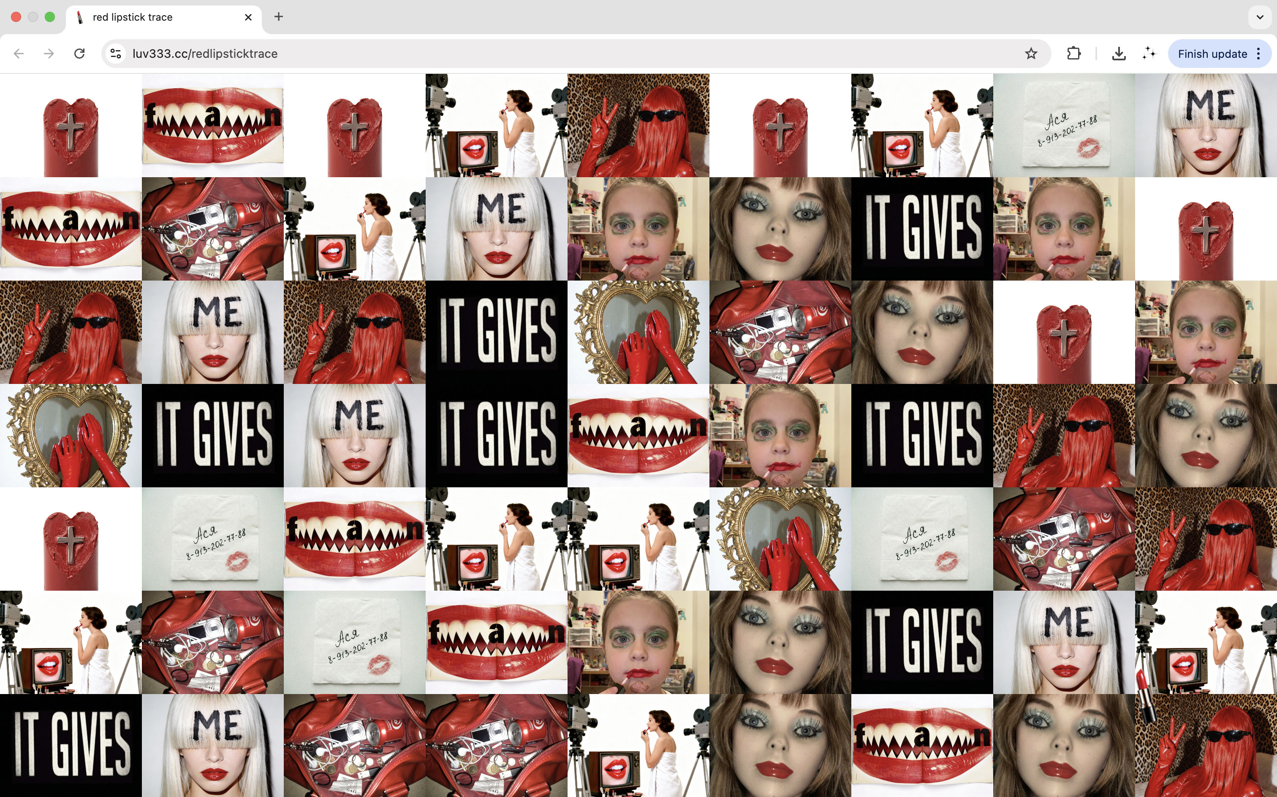Click the top-right ME blonde bangs image
1277x797 pixels.
coord(1206,125)
